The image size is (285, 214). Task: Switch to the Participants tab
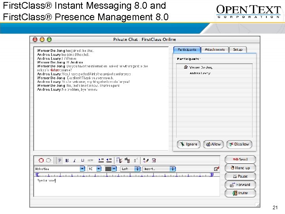pos(187,50)
